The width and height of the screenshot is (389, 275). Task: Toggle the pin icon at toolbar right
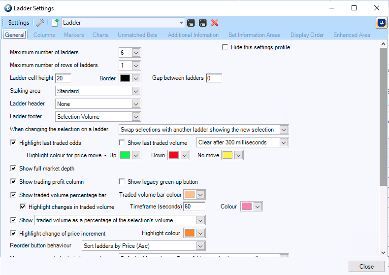[x=382, y=23]
